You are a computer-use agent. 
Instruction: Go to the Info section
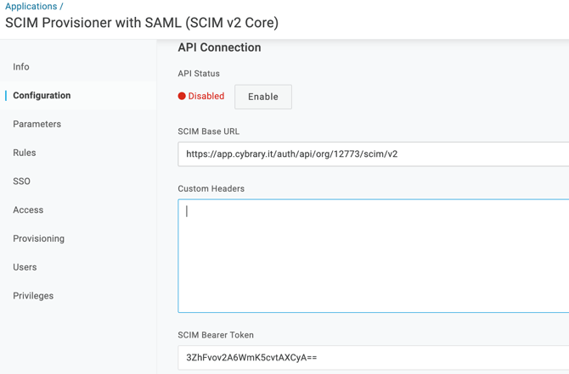[21, 67]
